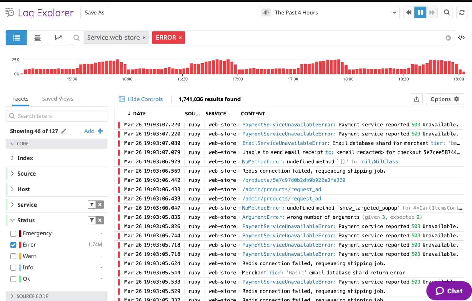Open the Unable to send email receipt log

pos(289,152)
